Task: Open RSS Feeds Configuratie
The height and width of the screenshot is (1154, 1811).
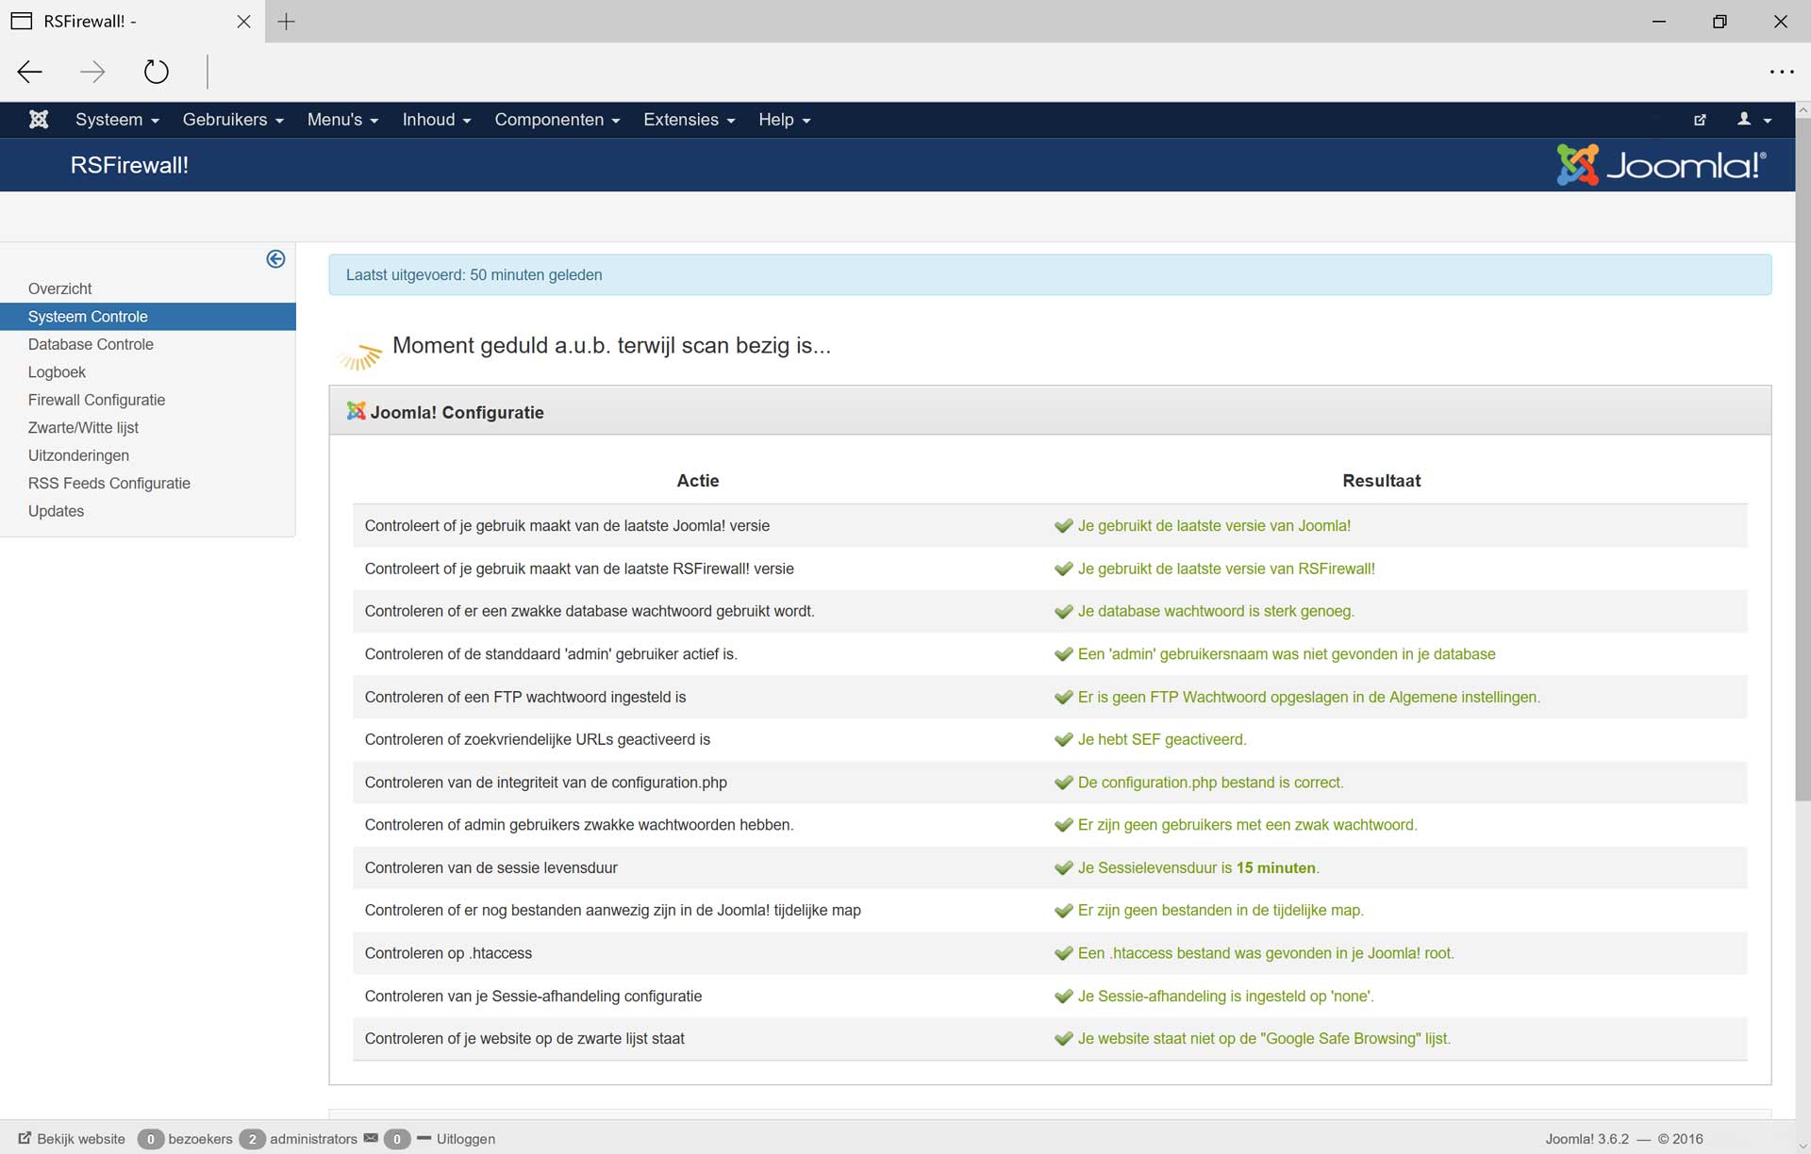Action: point(109,484)
